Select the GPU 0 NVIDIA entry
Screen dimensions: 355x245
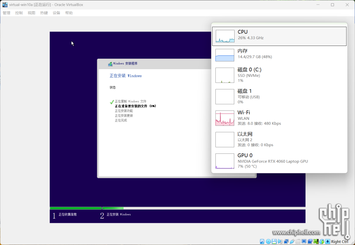point(279,161)
